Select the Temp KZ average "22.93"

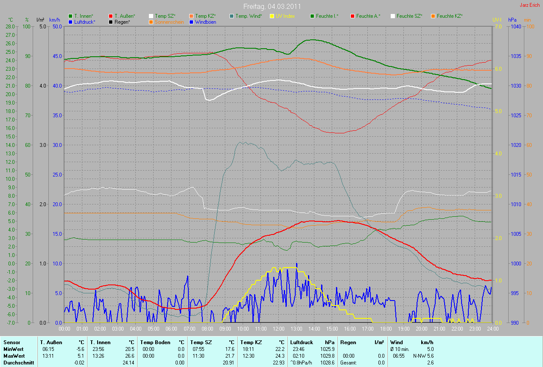279,363
